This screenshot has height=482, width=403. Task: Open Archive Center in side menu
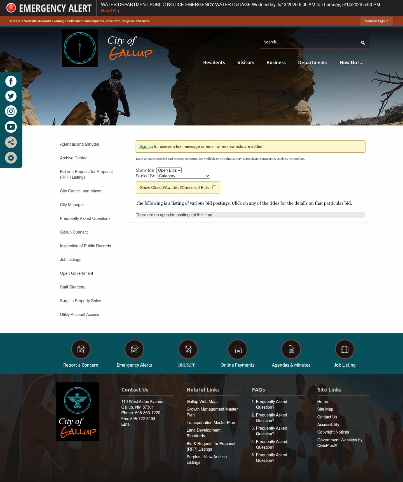point(73,158)
